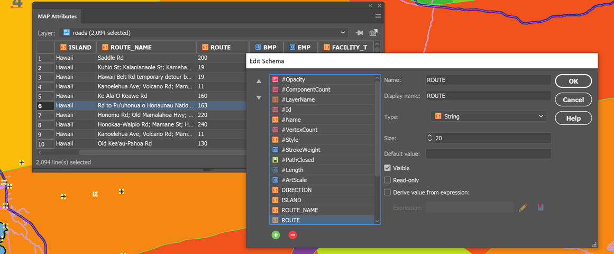Select #Length attribute in schema list
The height and width of the screenshot is (254, 614).
tap(322, 170)
